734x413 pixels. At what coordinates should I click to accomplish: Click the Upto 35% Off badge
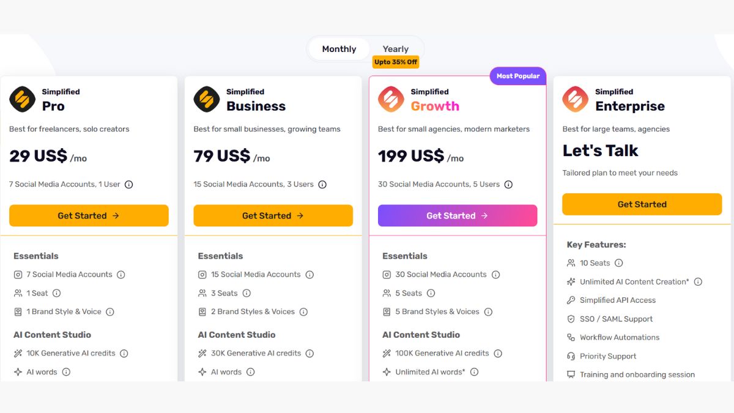(x=396, y=62)
